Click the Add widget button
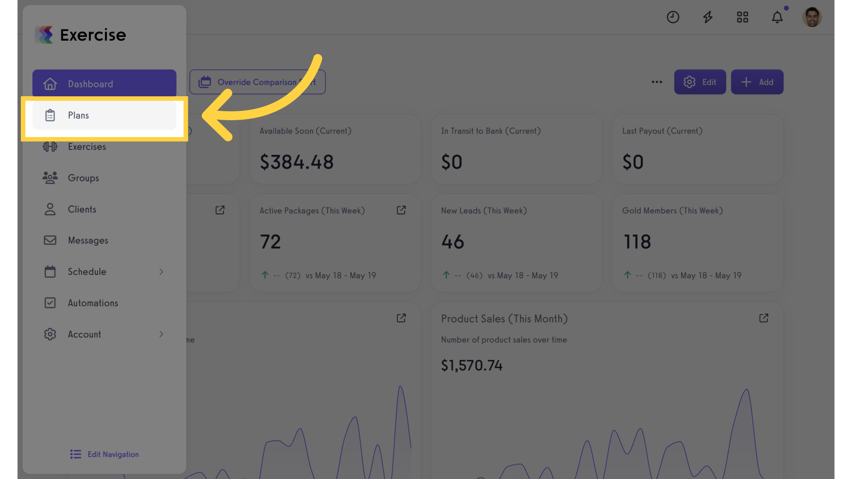The width and height of the screenshot is (852, 479). (757, 82)
